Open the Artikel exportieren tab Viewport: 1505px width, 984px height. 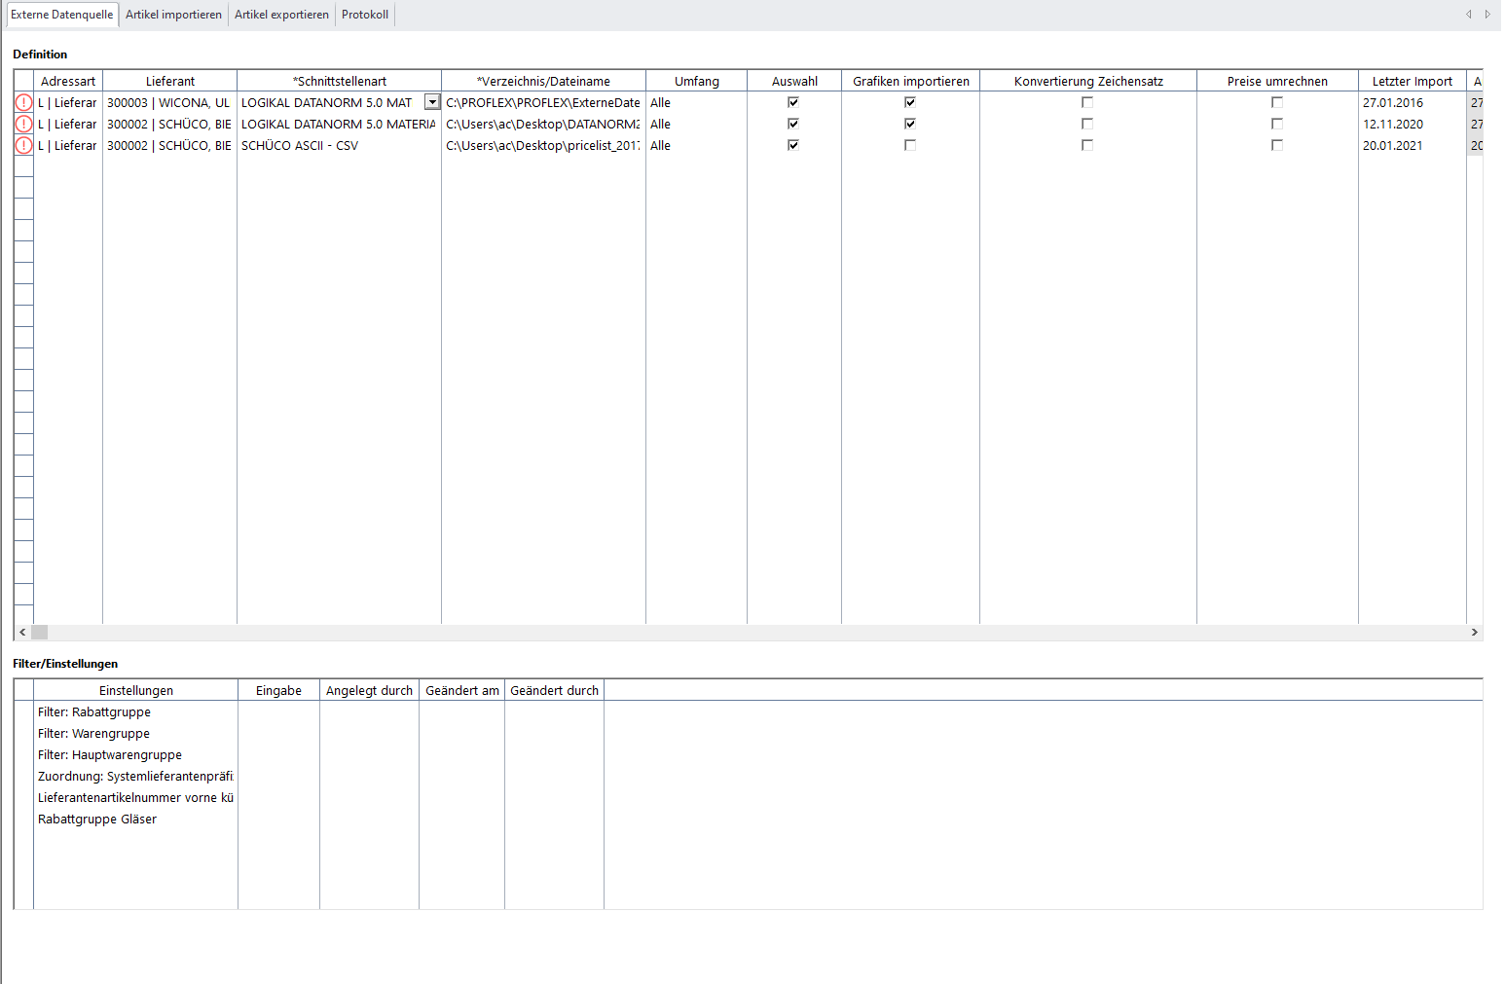(281, 15)
